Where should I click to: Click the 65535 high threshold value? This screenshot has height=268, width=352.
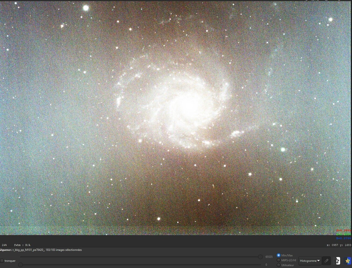pyautogui.click(x=269, y=256)
